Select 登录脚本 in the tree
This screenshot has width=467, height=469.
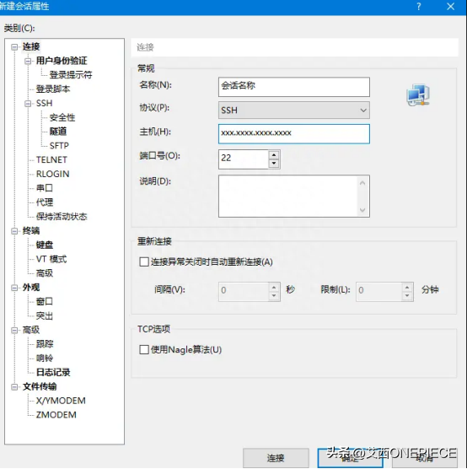[53, 89]
